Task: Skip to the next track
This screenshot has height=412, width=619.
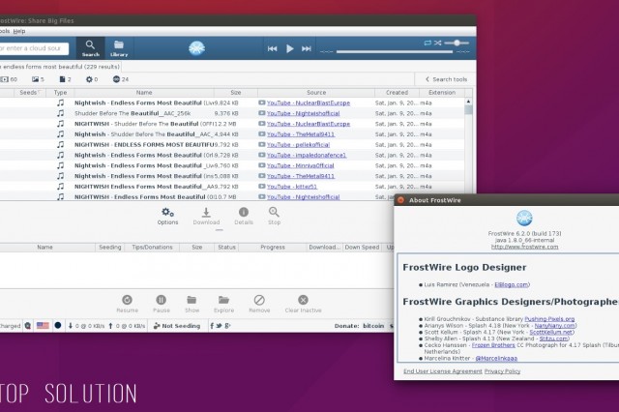Action: click(307, 48)
